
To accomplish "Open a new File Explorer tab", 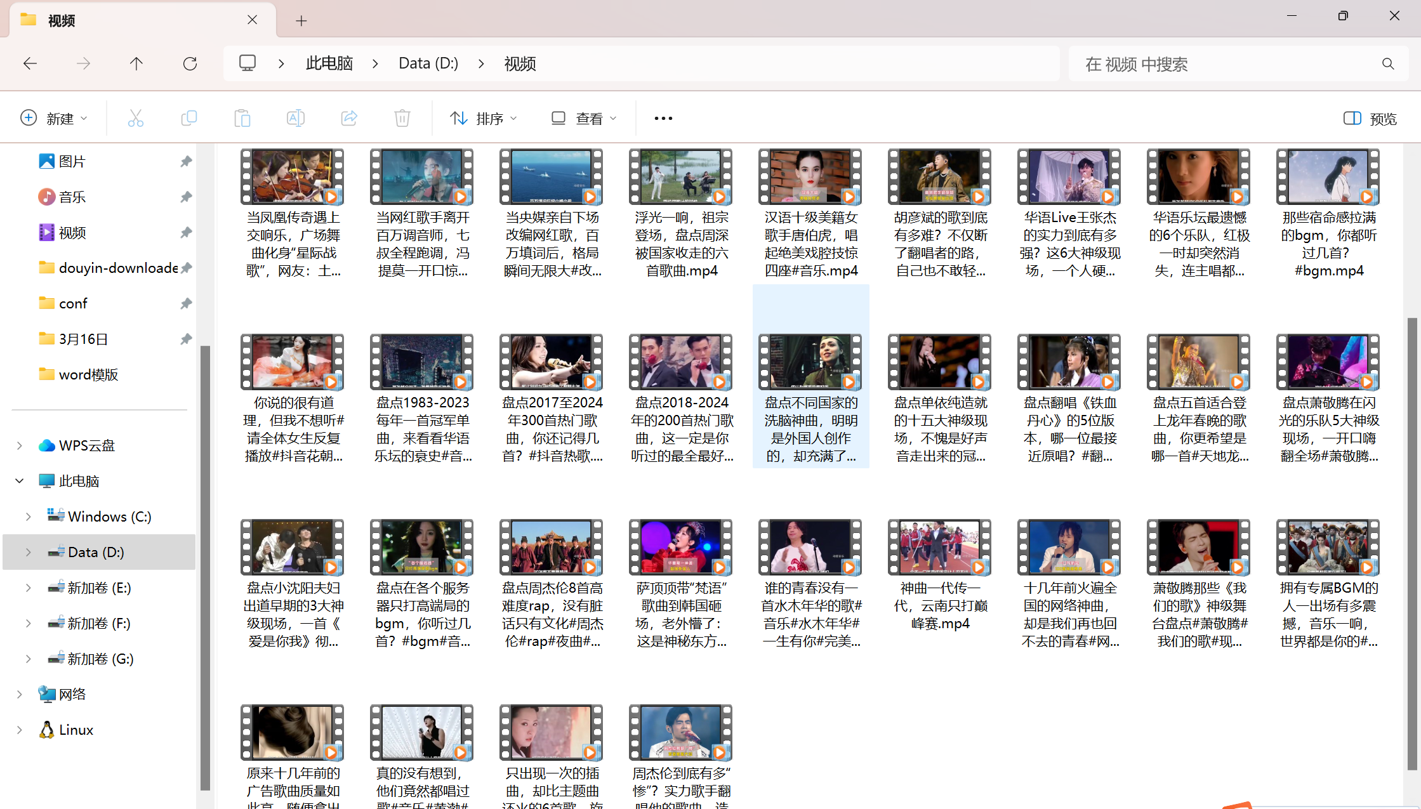I will point(301,21).
